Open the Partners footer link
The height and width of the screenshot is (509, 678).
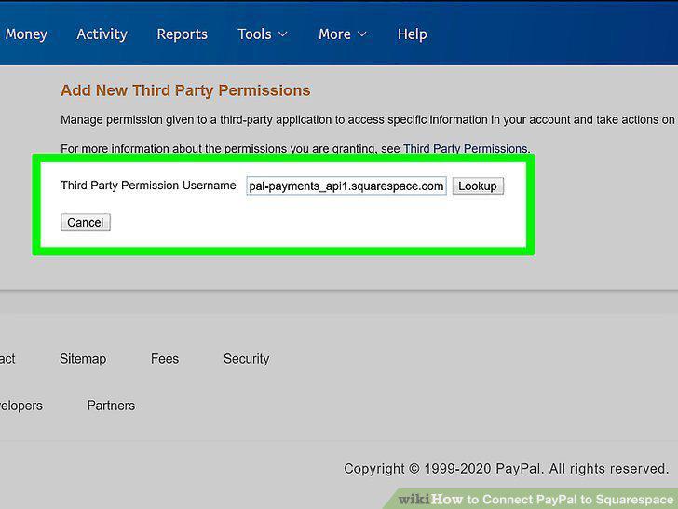111,406
